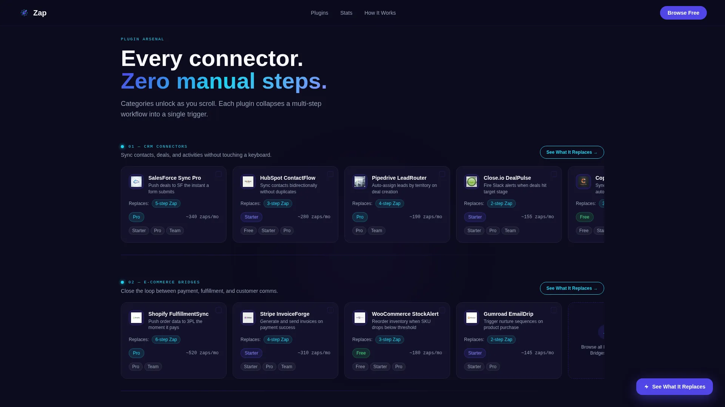Click the Pipedrive LeadRouter title
This screenshot has height=407, width=725.
coord(399,178)
